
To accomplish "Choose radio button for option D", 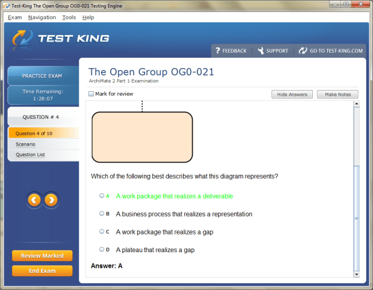I will coord(102,249).
